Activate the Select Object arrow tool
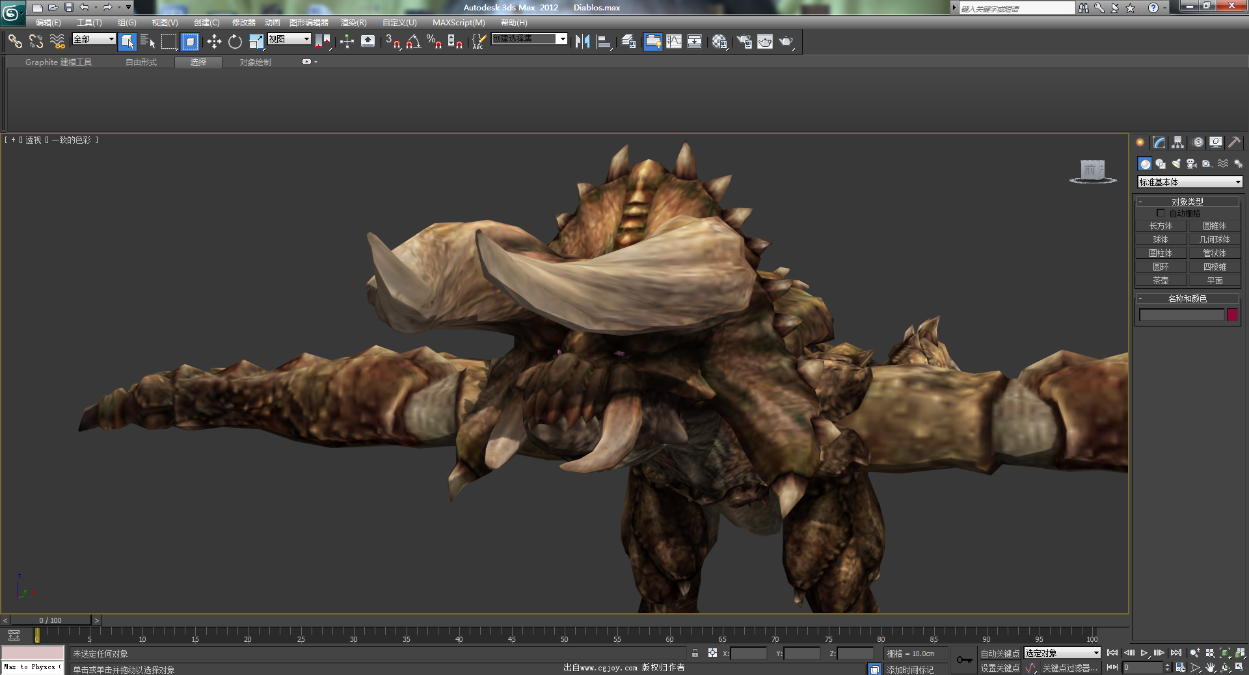This screenshot has width=1249, height=675. (128, 42)
